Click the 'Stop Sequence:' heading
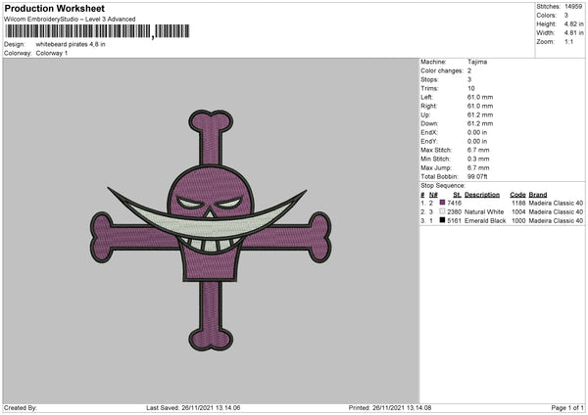Image resolution: width=588 pixels, height=415 pixels. coord(443,186)
